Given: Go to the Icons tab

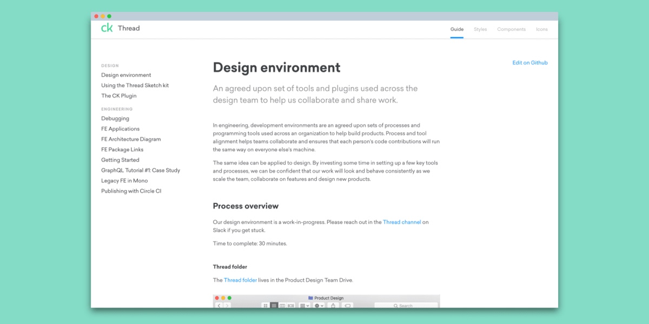Looking at the screenshot, I should [541, 29].
